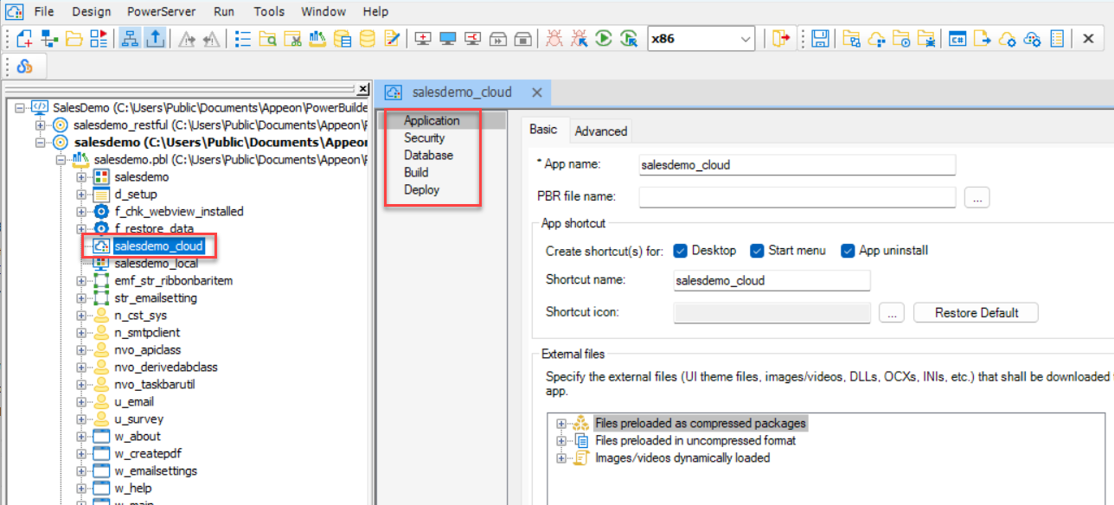Toggle the Start menu shortcut checkbox
1114x505 pixels.
pyautogui.click(x=757, y=251)
